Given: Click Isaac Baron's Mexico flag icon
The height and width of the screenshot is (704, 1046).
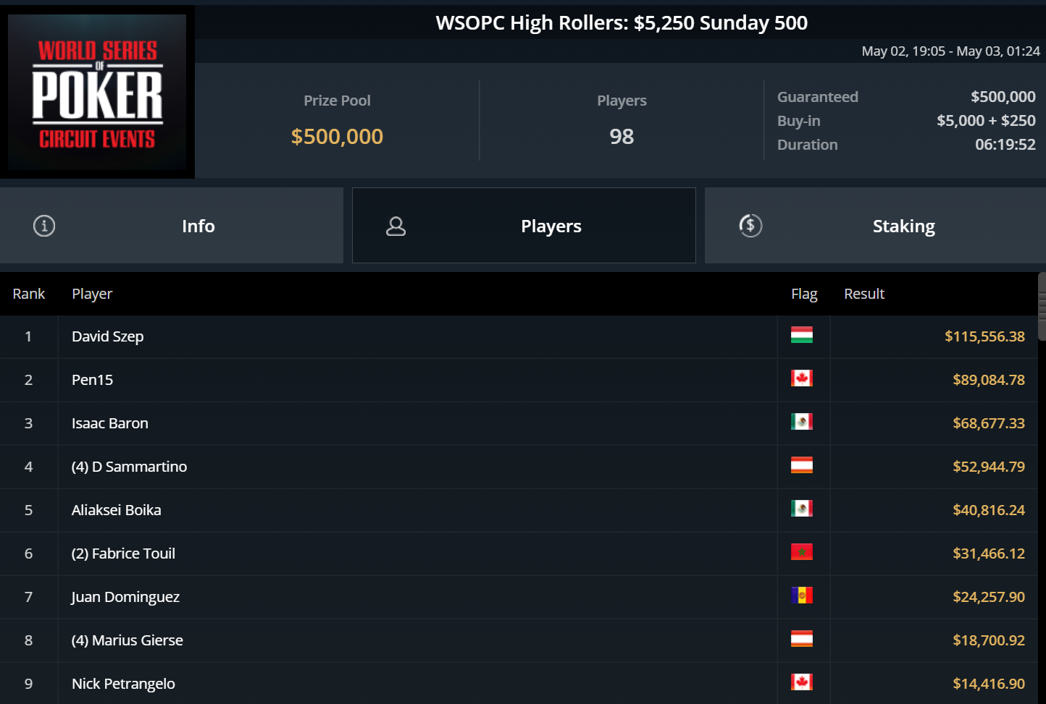Looking at the screenshot, I should [801, 422].
